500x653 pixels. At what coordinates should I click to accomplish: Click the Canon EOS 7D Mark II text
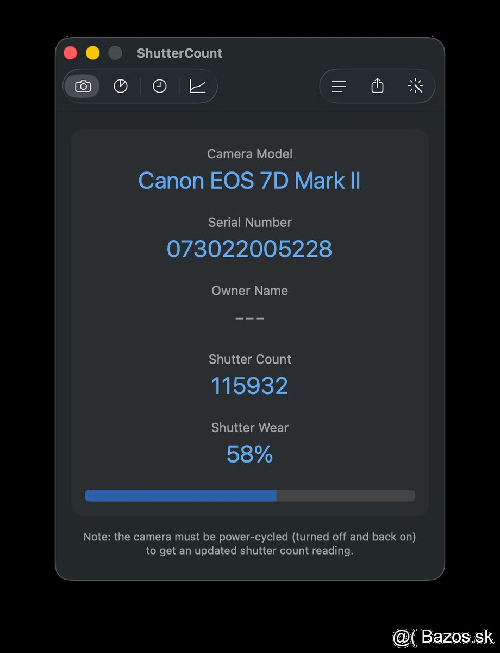(249, 180)
